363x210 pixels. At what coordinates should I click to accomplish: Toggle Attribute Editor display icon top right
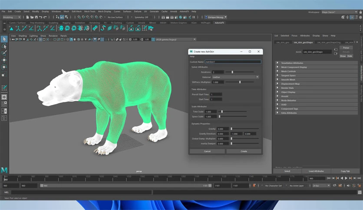pos(352,17)
